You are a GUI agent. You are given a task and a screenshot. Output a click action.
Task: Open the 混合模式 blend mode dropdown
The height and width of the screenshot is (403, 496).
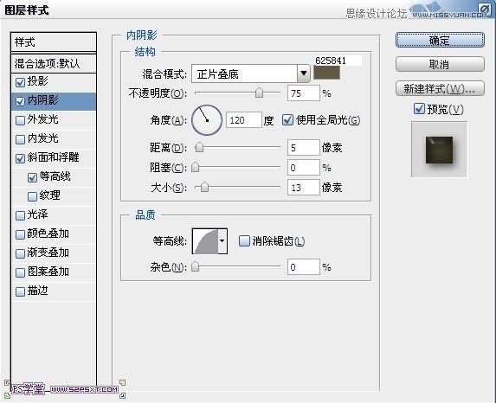coord(250,74)
